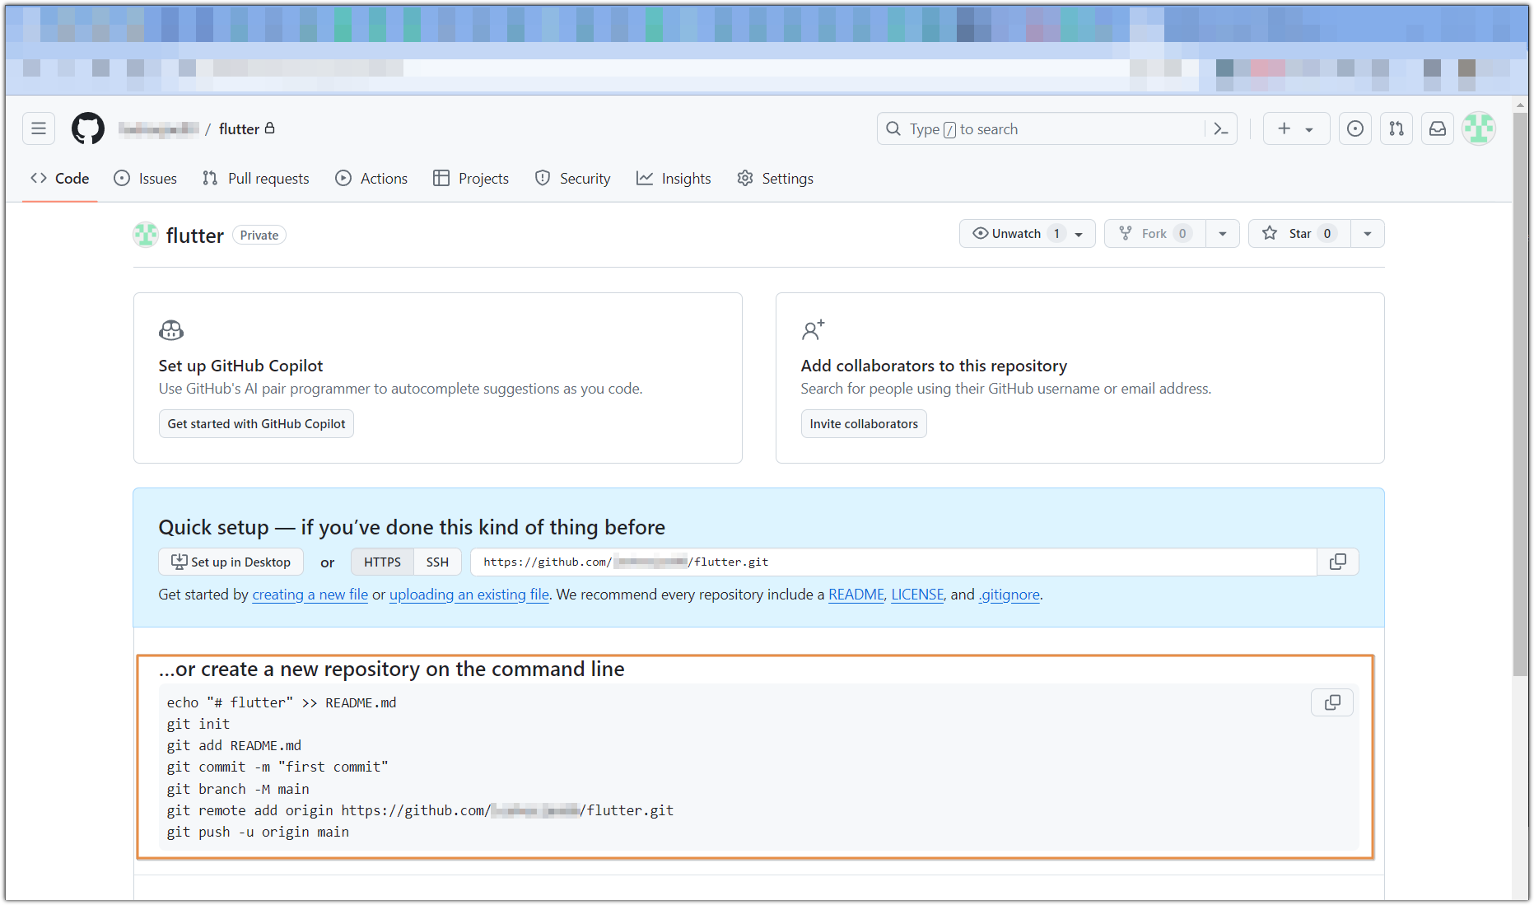
Task: Switch to the Actions tab
Action: click(x=371, y=179)
